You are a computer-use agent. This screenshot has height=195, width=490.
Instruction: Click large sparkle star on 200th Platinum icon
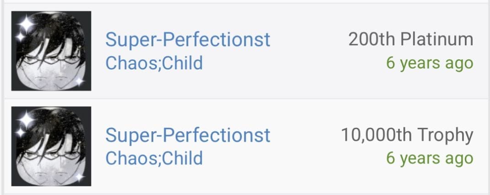coord(26,23)
